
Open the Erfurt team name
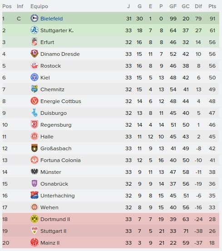point(47,42)
